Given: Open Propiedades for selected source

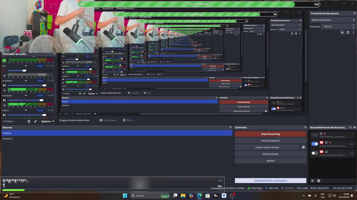Looking at the screenshot, I should [x=108, y=120].
